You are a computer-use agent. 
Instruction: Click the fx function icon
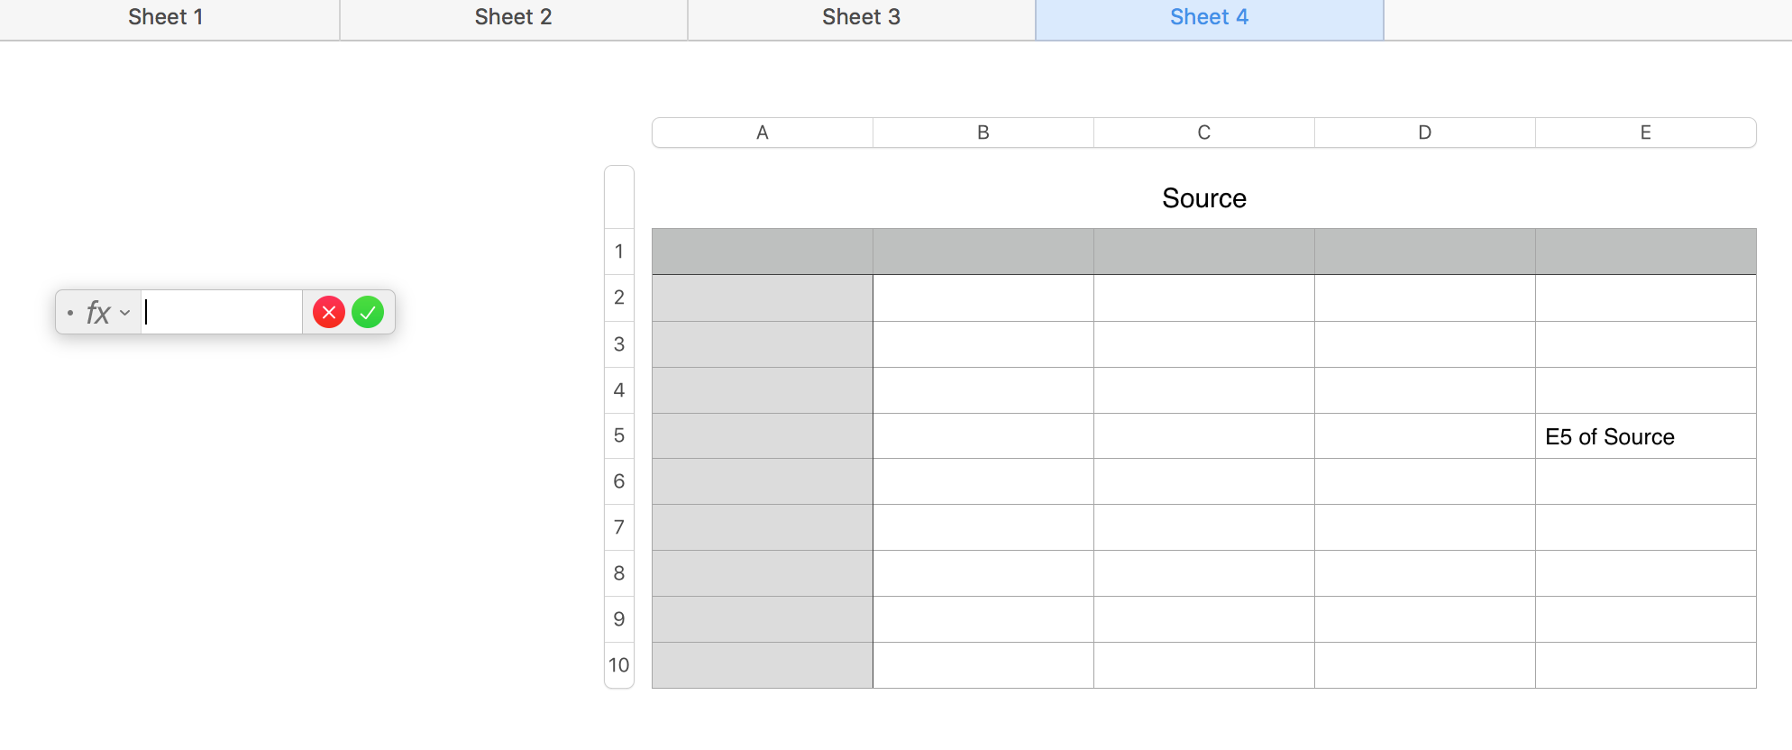(96, 312)
